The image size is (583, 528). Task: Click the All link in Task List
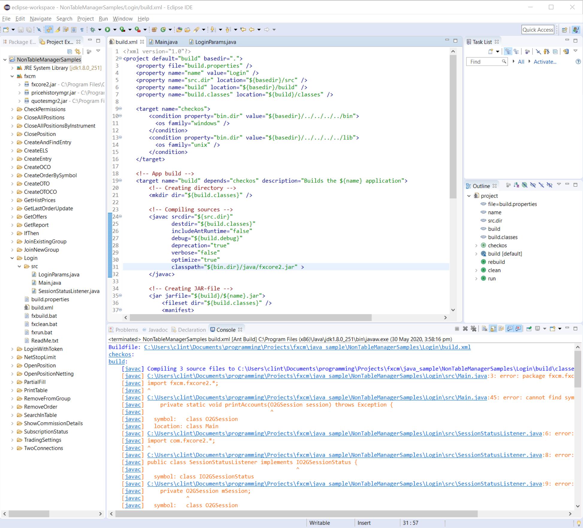pyautogui.click(x=521, y=62)
